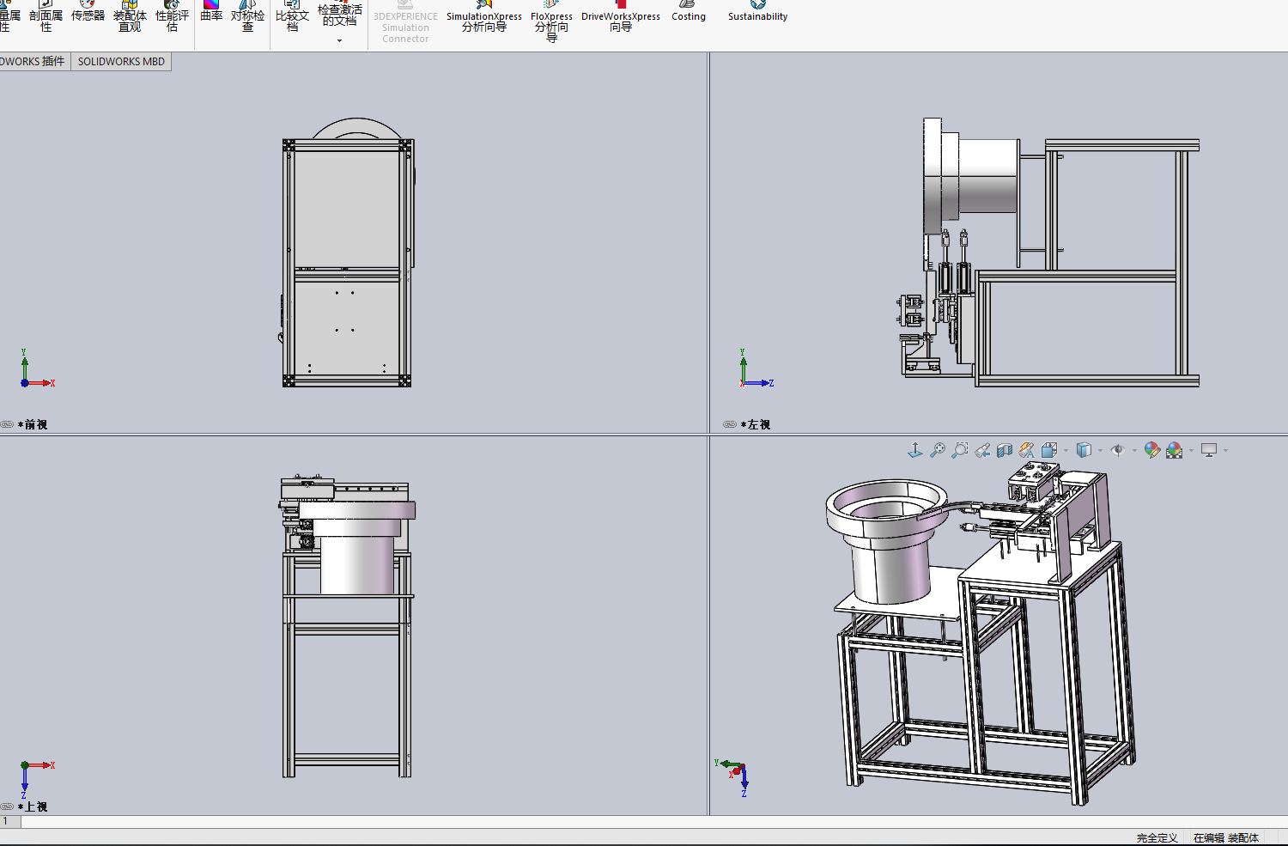Switch to the SOLIDWORKS MBD tab
The height and width of the screenshot is (846, 1288).
pos(121,62)
